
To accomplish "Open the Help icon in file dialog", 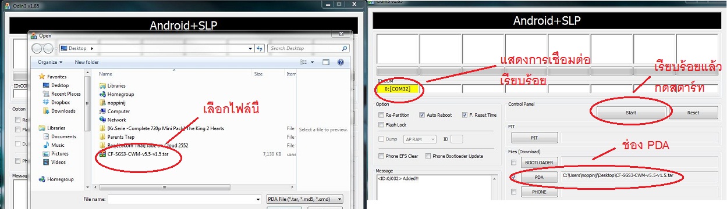I will [341, 62].
